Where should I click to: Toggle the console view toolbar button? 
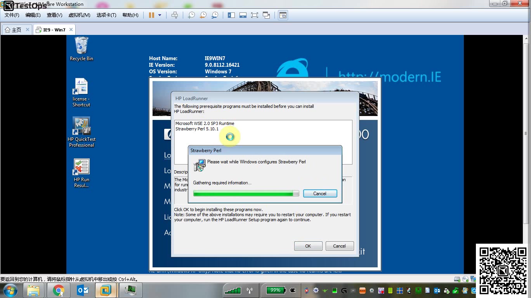(x=283, y=15)
